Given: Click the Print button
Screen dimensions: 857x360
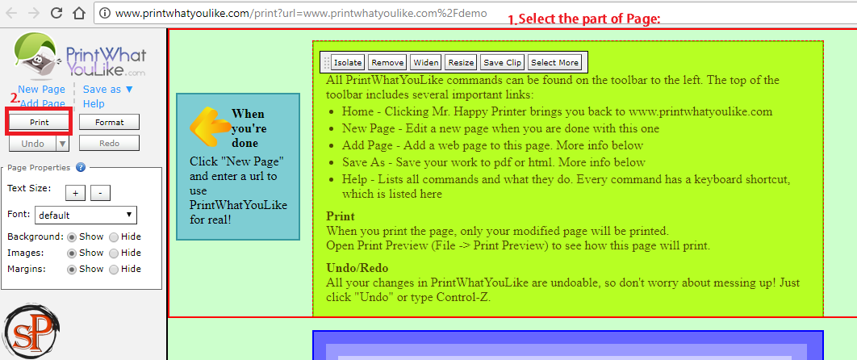Looking at the screenshot, I should [39, 123].
